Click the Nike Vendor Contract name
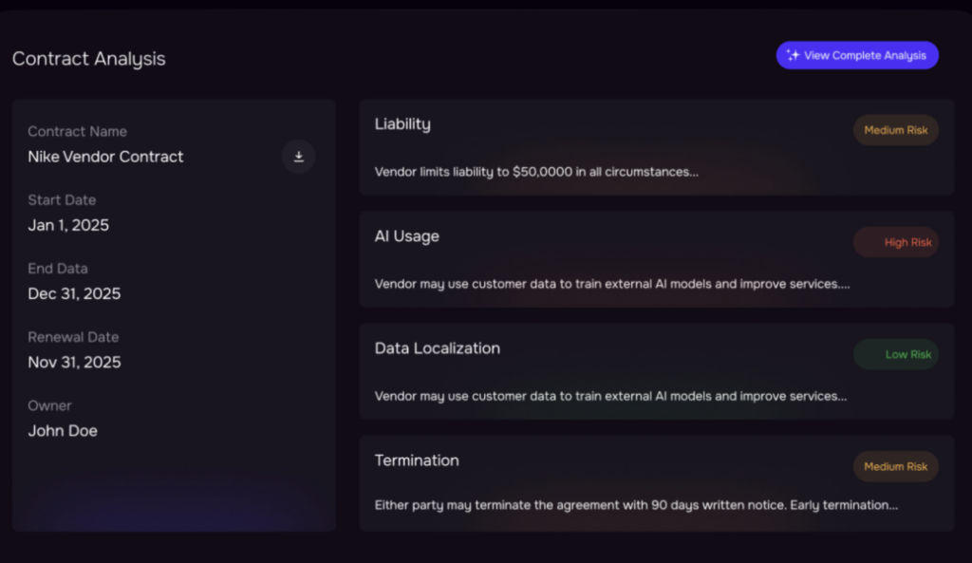 point(105,157)
